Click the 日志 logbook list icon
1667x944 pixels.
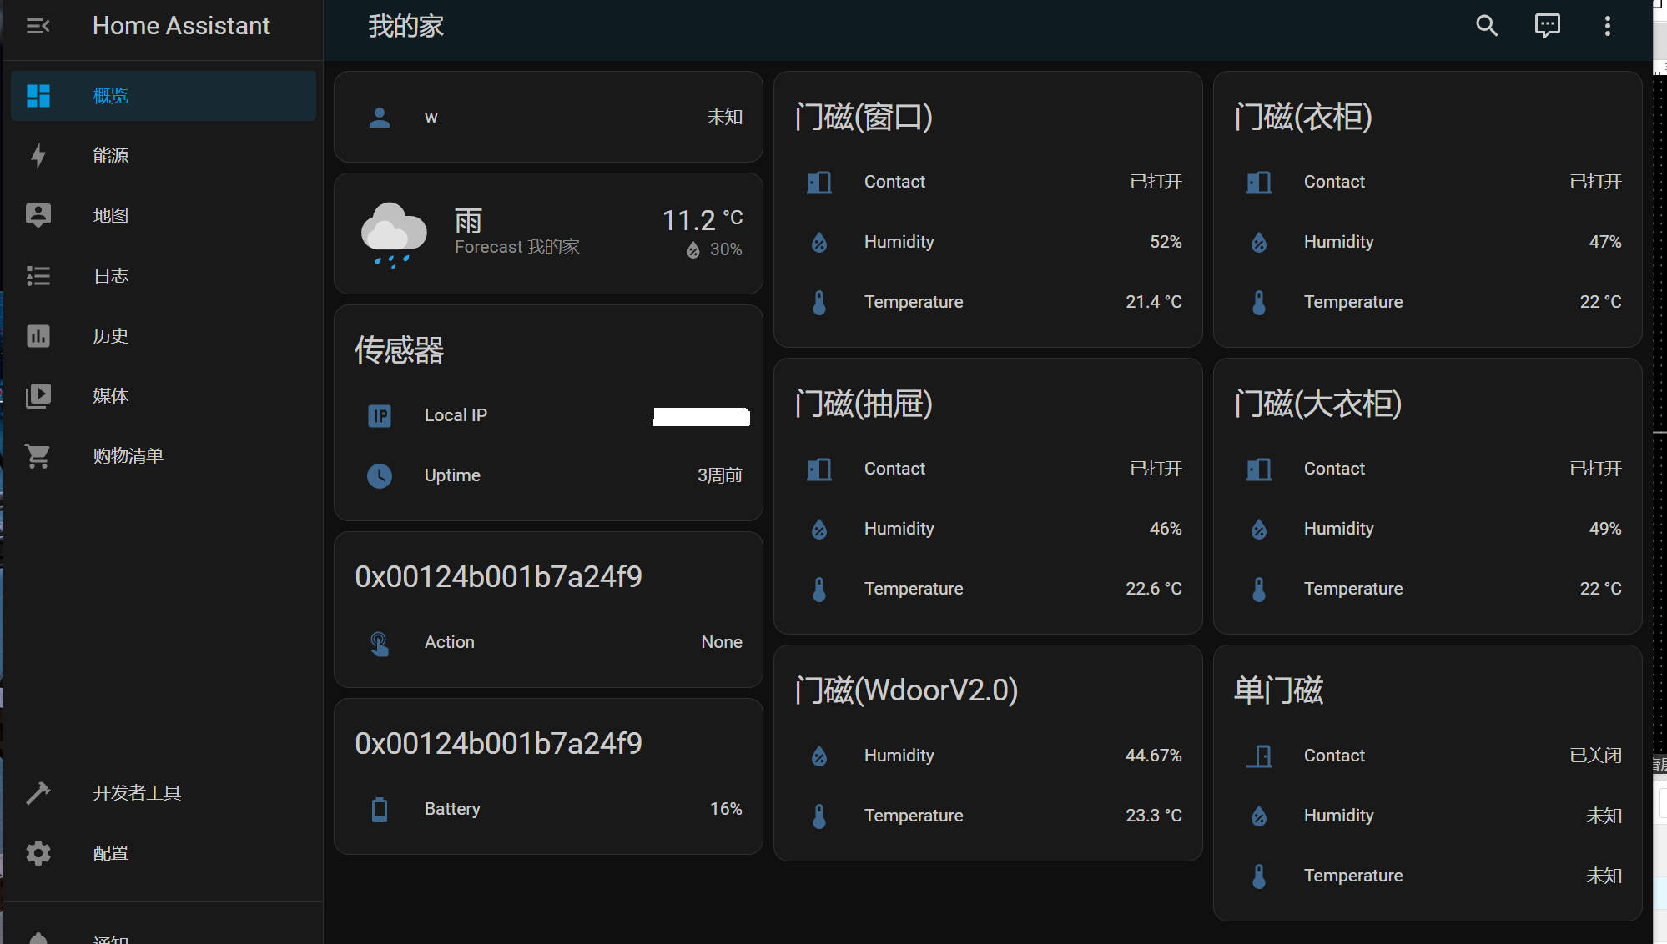[38, 276]
